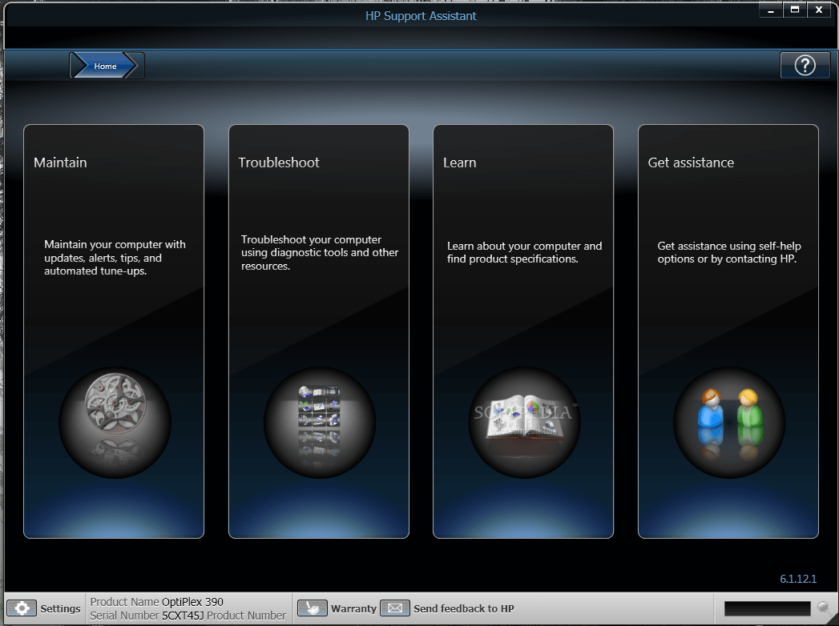Image resolution: width=839 pixels, height=626 pixels.
Task: Click the help question mark button
Action: point(805,65)
